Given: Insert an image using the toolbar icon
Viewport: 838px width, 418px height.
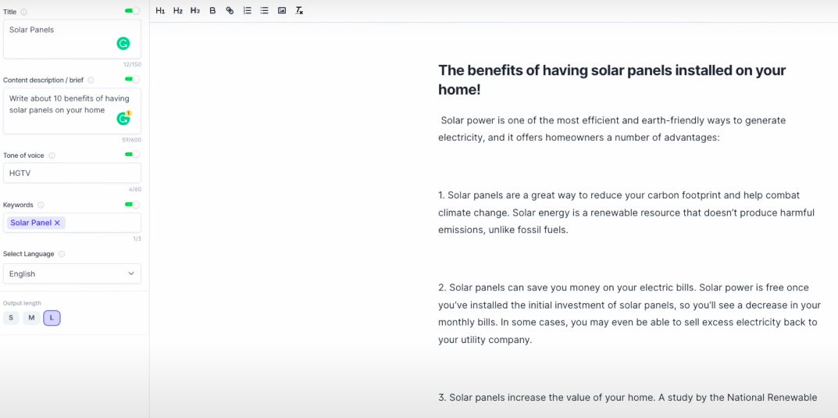Looking at the screenshot, I should (282, 10).
